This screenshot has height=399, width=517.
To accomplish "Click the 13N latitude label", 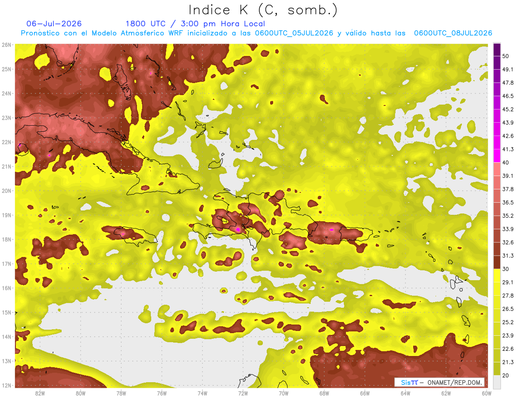I will point(6,361).
